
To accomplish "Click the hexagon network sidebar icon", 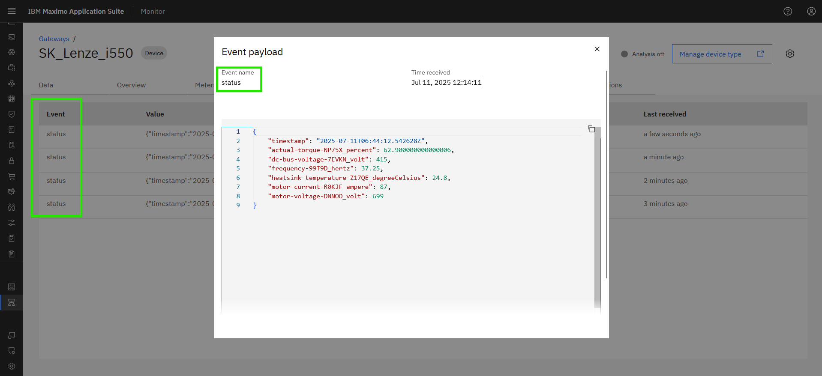I will point(12,52).
